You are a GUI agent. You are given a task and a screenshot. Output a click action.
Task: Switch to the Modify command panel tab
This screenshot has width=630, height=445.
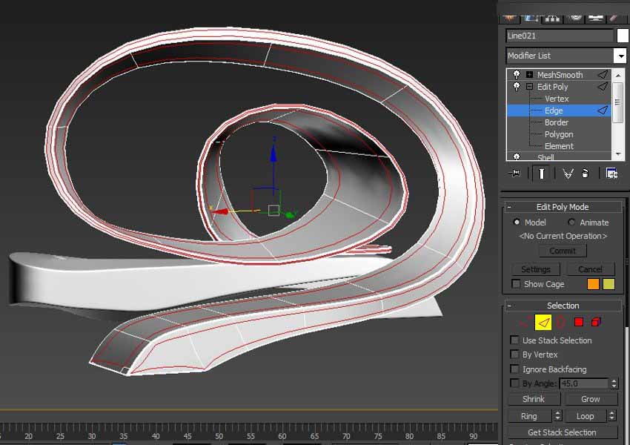point(531,18)
